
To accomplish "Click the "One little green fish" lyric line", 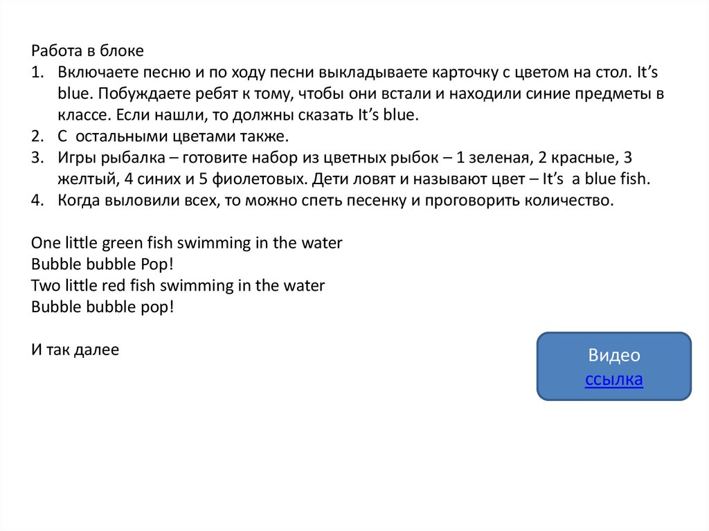I will tap(187, 243).
